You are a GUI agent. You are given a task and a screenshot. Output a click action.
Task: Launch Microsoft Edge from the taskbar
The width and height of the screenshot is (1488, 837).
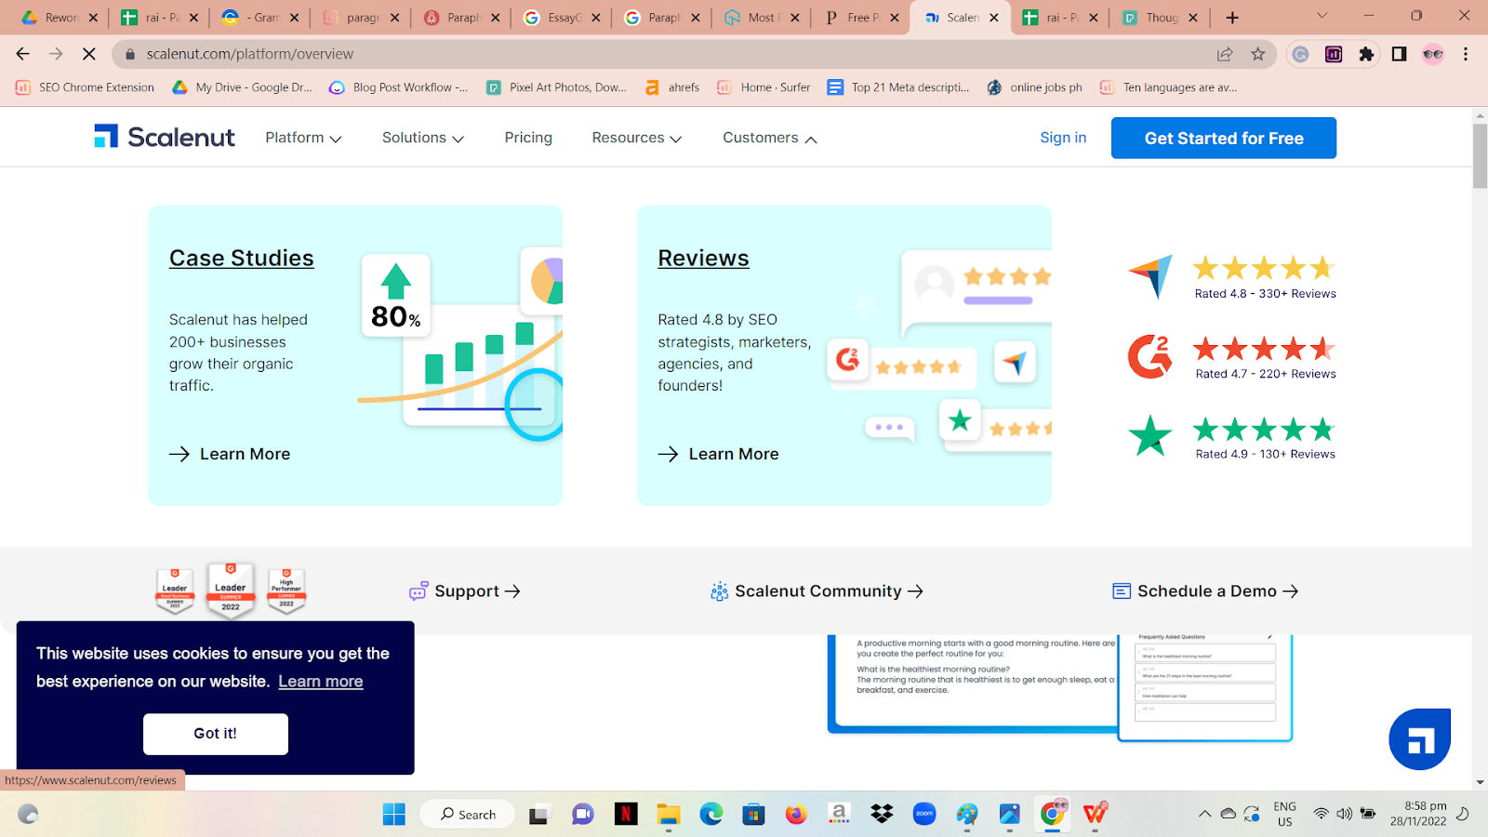711,815
